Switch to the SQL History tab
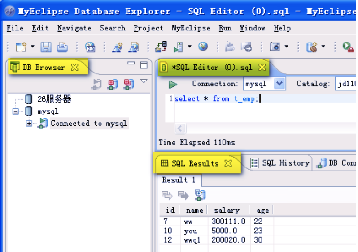 (281, 163)
